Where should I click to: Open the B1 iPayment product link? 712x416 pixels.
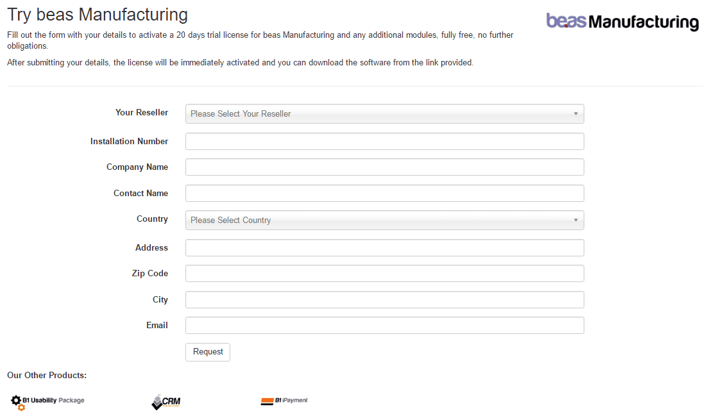coord(284,400)
